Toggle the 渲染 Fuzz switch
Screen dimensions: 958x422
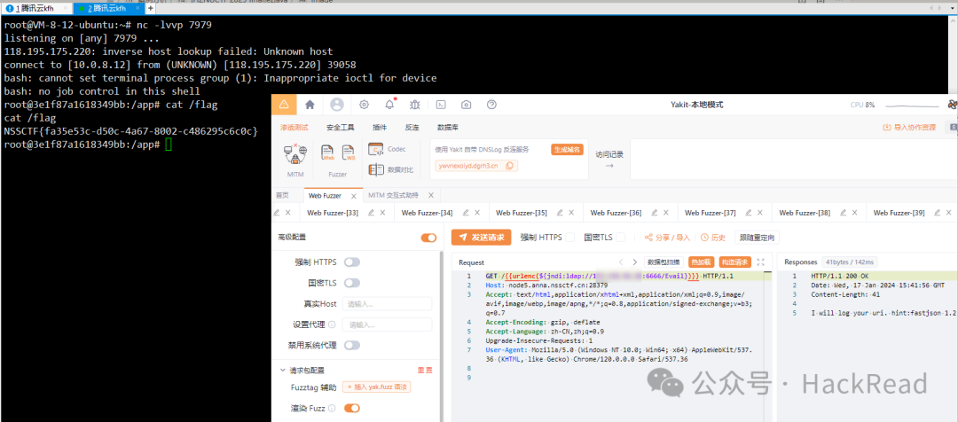coord(352,408)
